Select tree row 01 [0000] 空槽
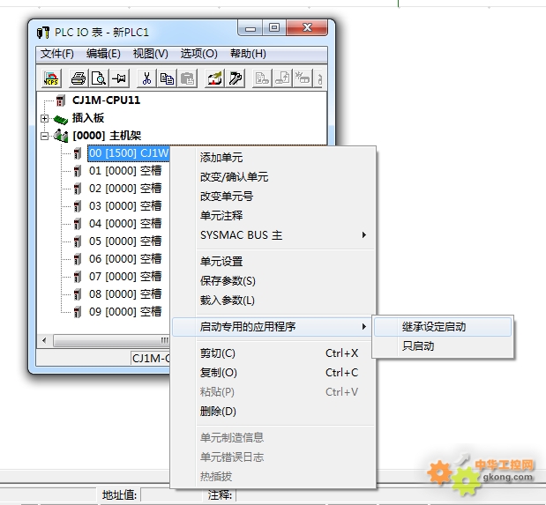 (125, 171)
